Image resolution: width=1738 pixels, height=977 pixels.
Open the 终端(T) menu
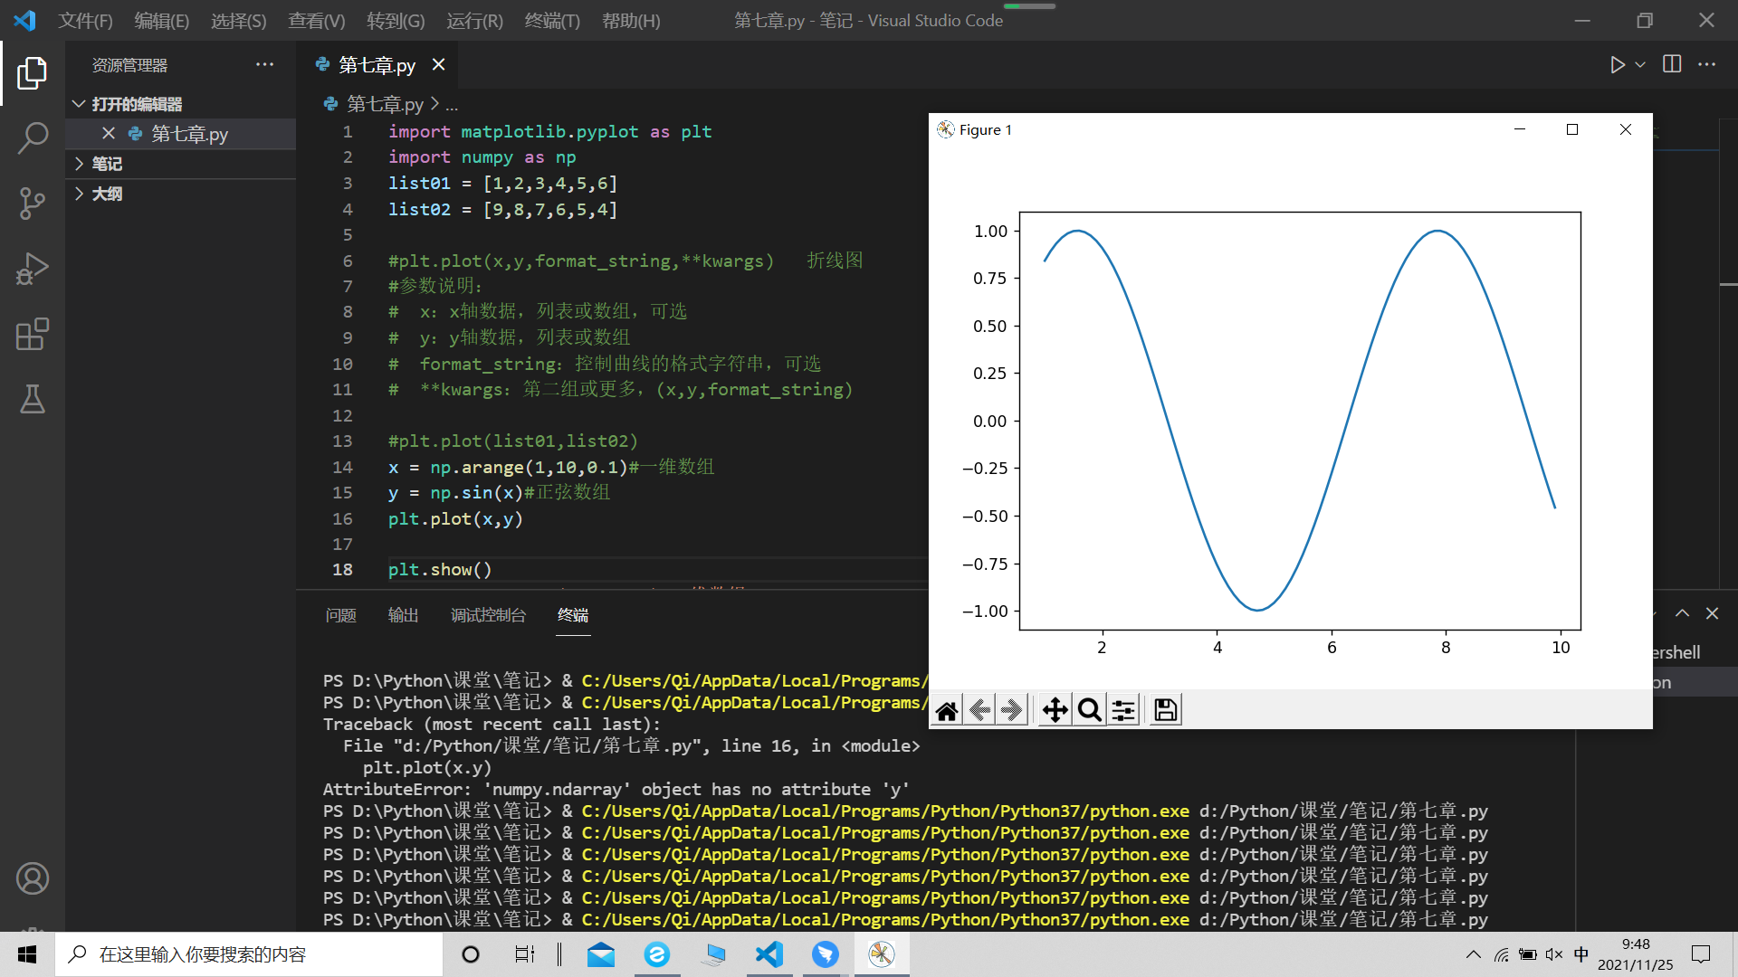point(551,20)
